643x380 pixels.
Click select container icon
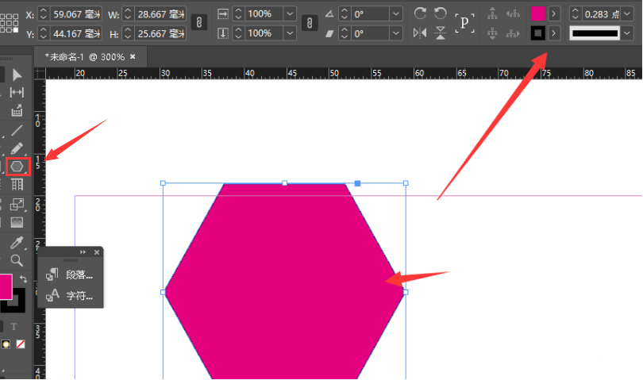point(492,14)
